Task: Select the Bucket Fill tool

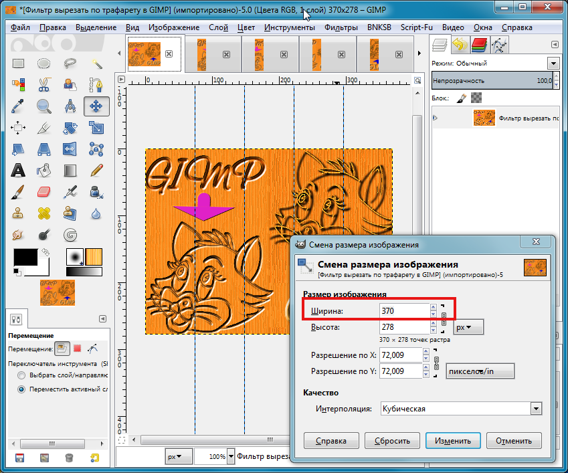Action: pyautogui.click(x=44, y=170)
